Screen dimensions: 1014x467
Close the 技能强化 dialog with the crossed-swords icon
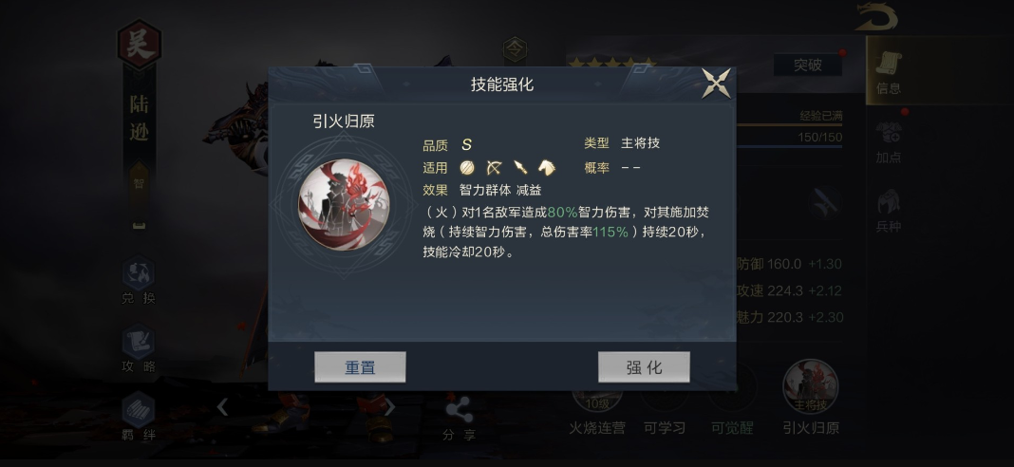(717, 84)
